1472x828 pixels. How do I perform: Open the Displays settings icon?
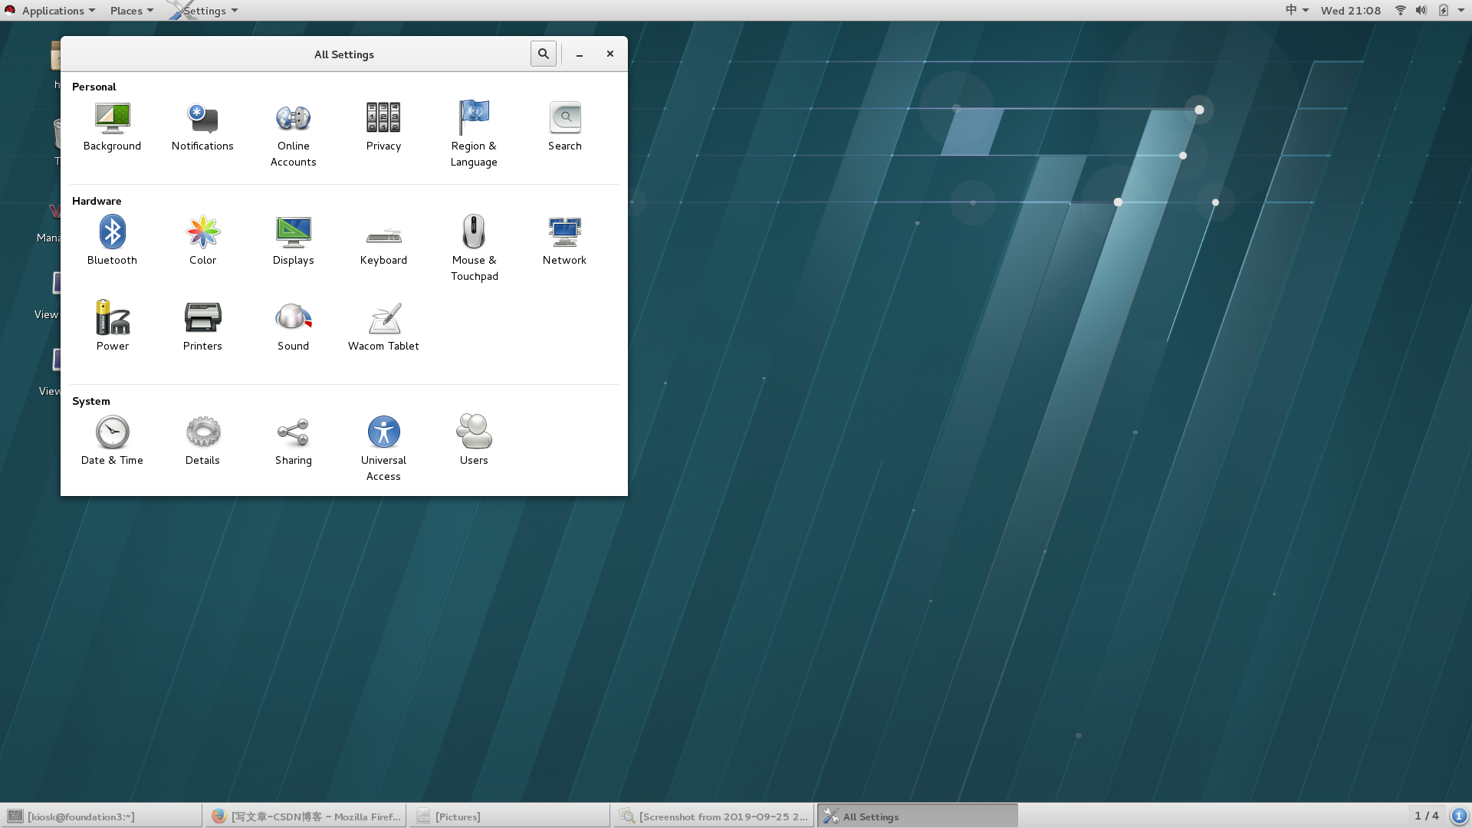(293, 233)
